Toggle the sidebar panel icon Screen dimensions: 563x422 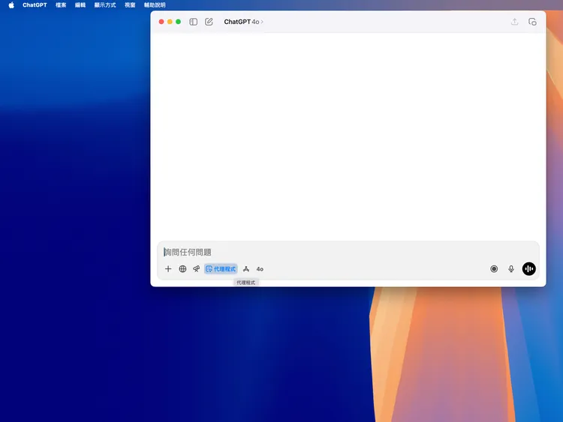pyautogui.click(x=193, y=22)
